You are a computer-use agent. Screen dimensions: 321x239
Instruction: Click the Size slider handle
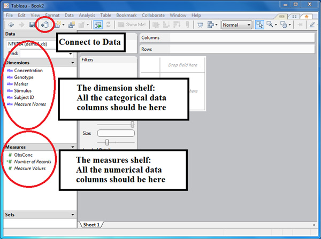pyautogui.click(x=107, y=142)
